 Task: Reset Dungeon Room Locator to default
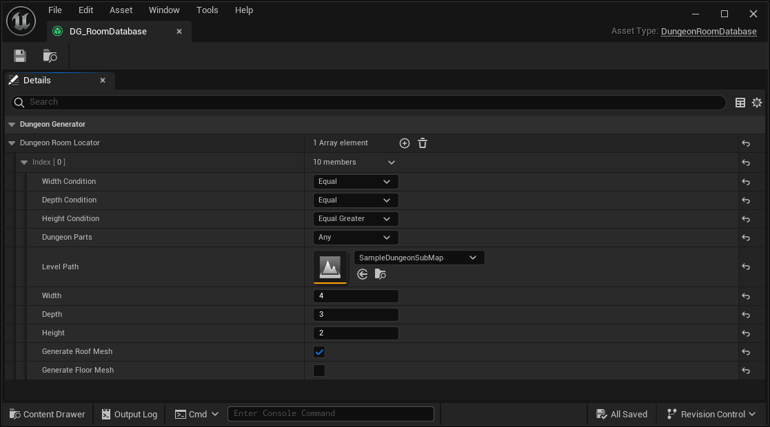pyautogui.click(x=746, y=143)
